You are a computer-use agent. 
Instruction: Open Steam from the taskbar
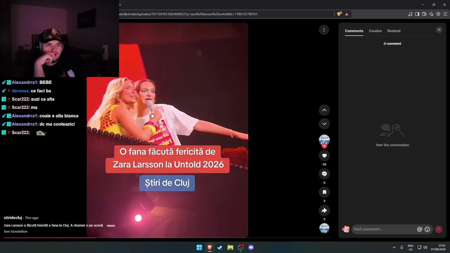click(220, 247)
